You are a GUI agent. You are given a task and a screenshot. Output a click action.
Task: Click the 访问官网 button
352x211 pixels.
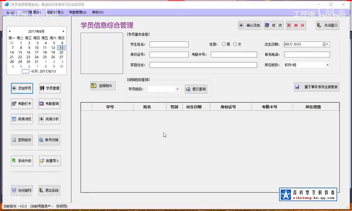22,190
